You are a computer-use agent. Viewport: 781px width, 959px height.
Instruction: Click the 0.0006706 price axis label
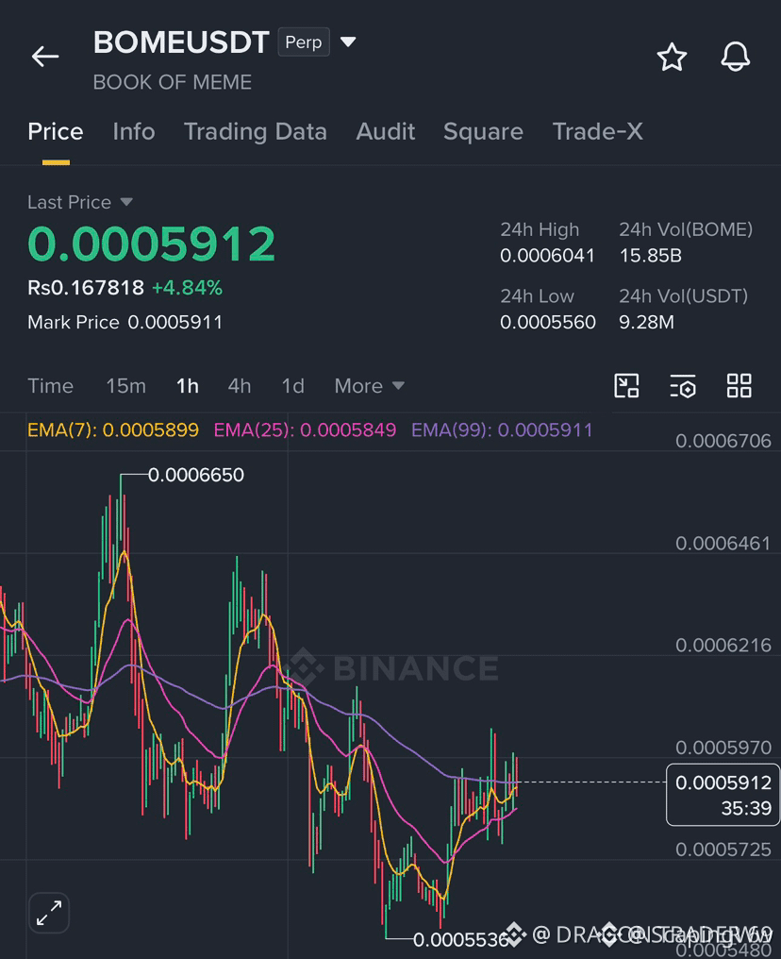point(723,441)
